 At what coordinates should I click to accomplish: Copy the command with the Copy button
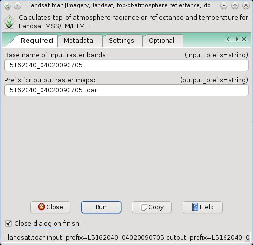(152, 207)
